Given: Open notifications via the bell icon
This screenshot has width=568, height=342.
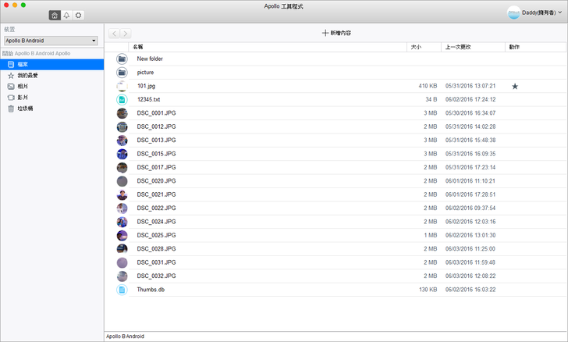Looking at the screenshot, I should click(x=66, y=16).
